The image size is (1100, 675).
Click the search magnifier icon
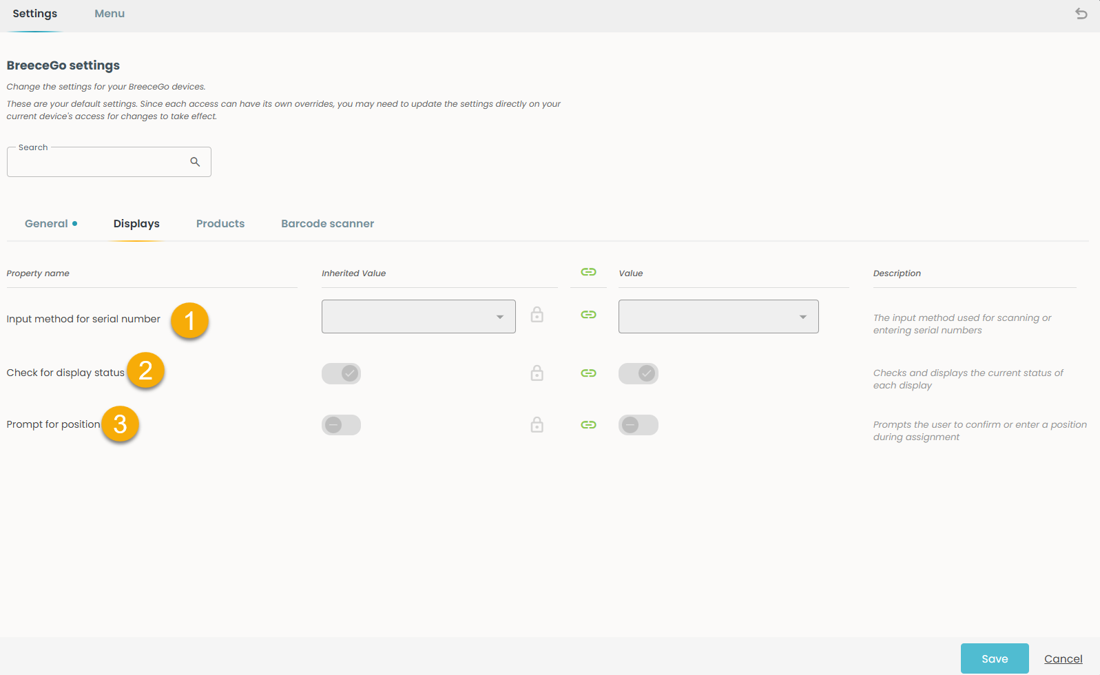[x=195, y=162]
